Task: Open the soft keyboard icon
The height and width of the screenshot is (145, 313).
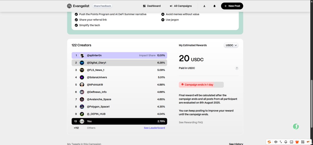Action: point(291,142)
